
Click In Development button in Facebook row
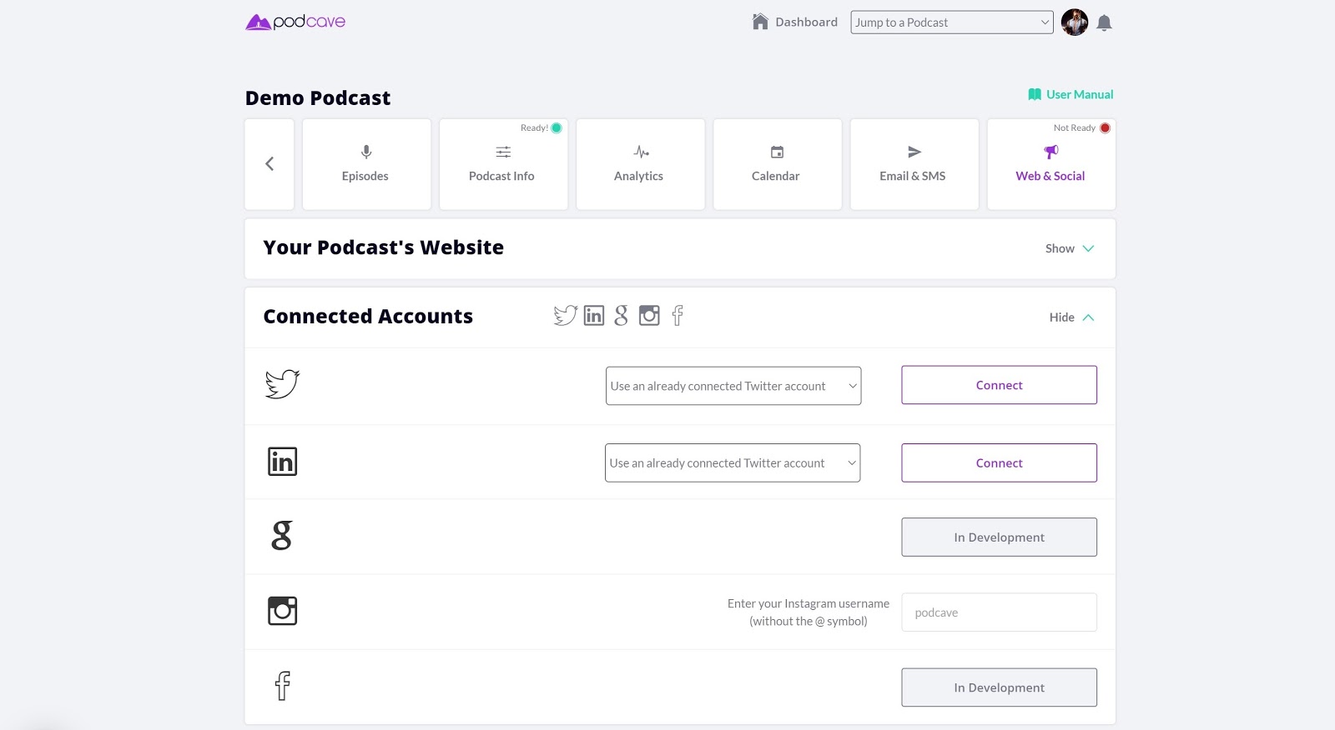[999, 687]
